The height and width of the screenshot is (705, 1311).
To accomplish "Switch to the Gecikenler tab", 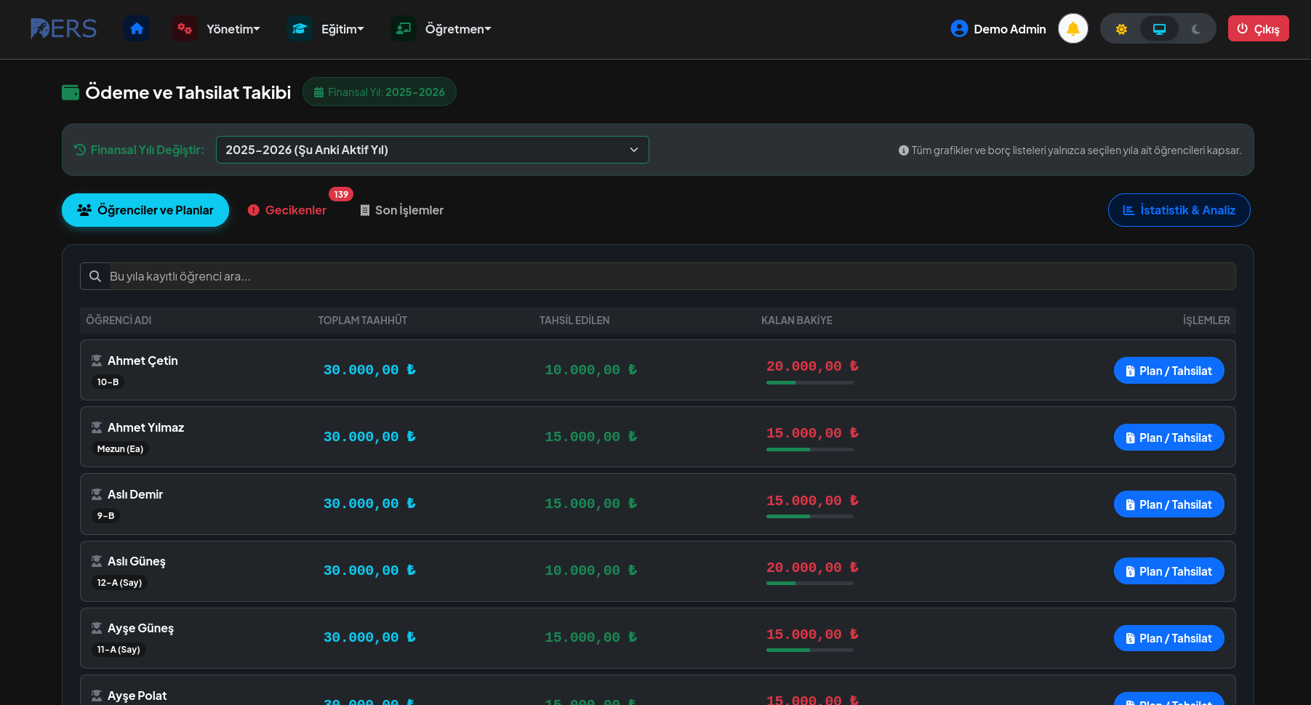I will click(287, 210).
